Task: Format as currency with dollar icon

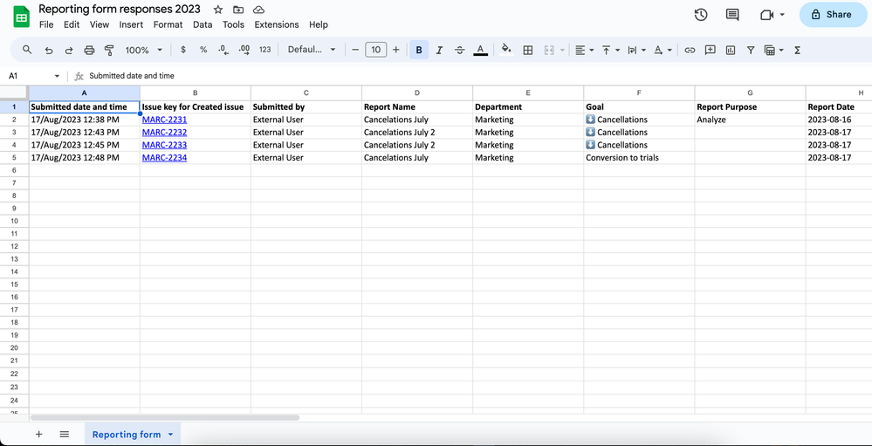Action: [x=183, y=50]
